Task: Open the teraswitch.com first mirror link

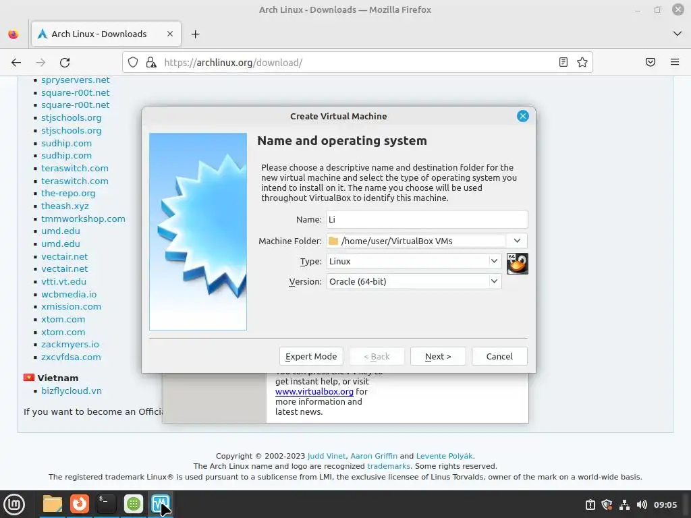Action: coord(74,168)
